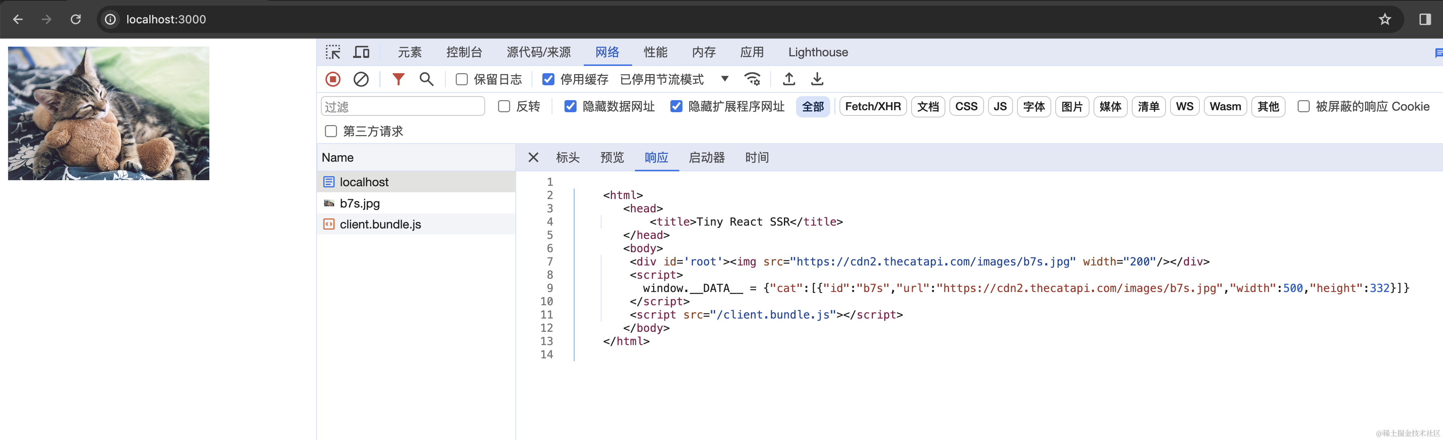Click the 过滤 filter input field
The image size is (1443, 440).
[403, 106]
